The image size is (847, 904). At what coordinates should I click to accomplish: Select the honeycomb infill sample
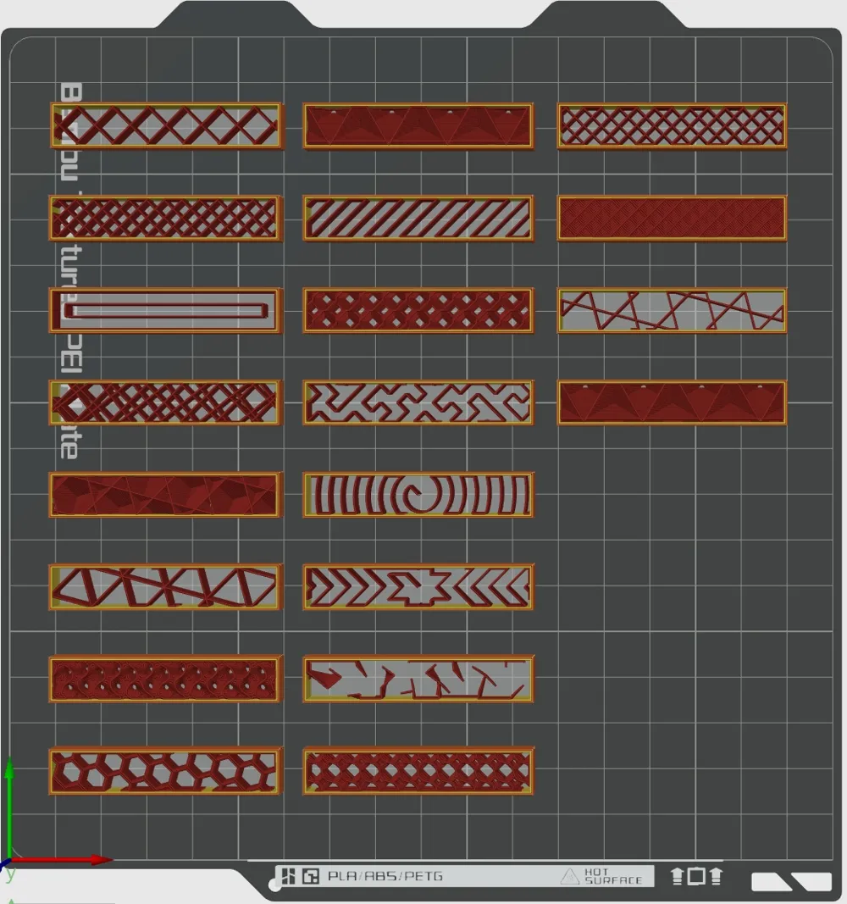click(165, 771)
